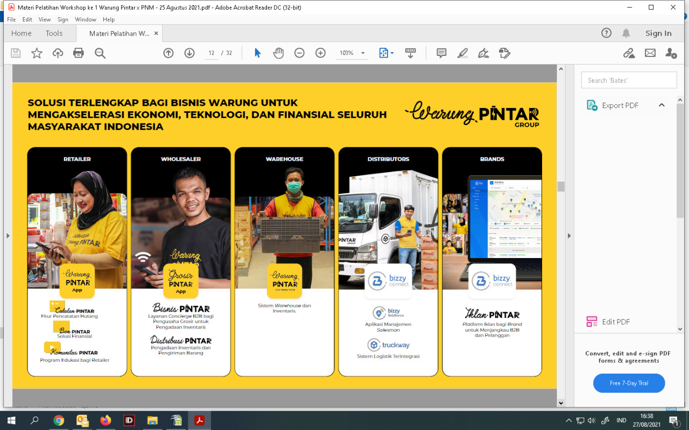Go to previous page with up arrow
Screen dimensions: 689x430
point(168,53)
